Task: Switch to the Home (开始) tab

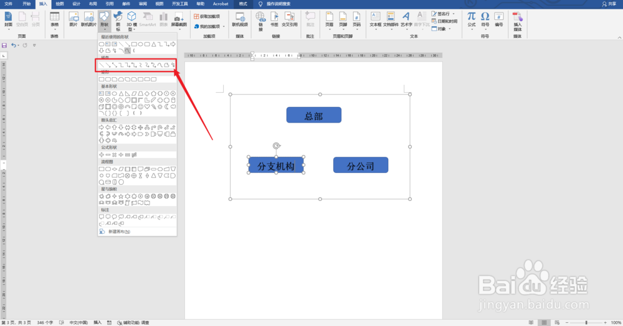Action: click(x=26, y=4)
